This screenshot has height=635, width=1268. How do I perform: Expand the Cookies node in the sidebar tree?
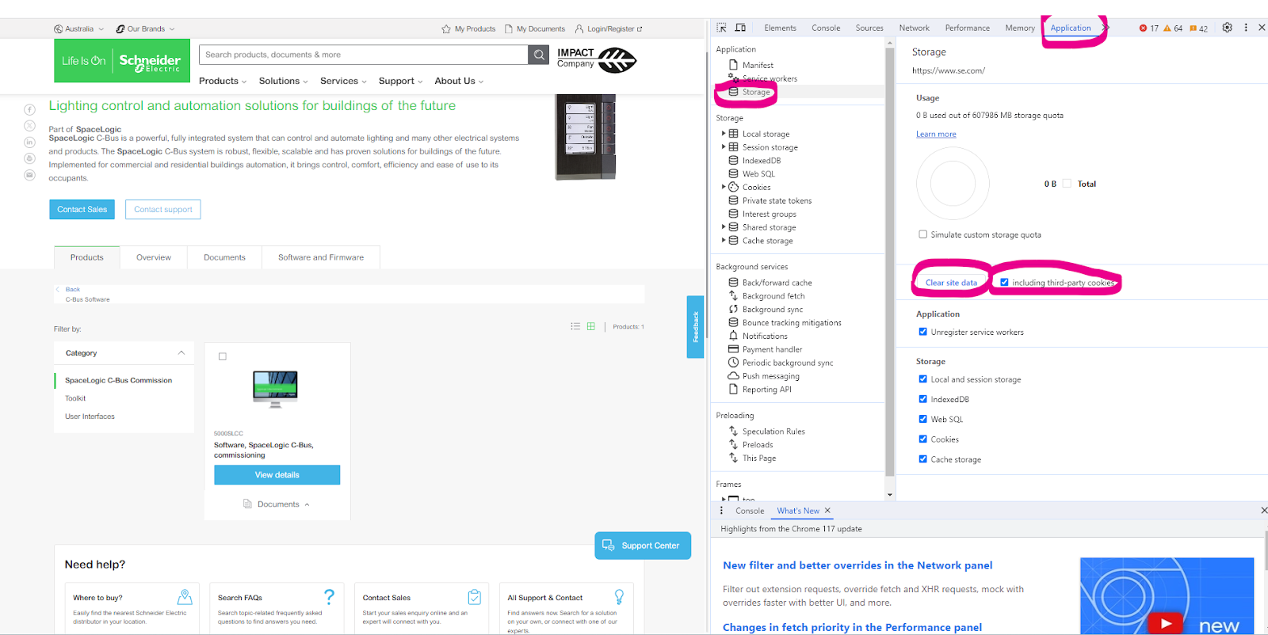(x=724, y=187)
